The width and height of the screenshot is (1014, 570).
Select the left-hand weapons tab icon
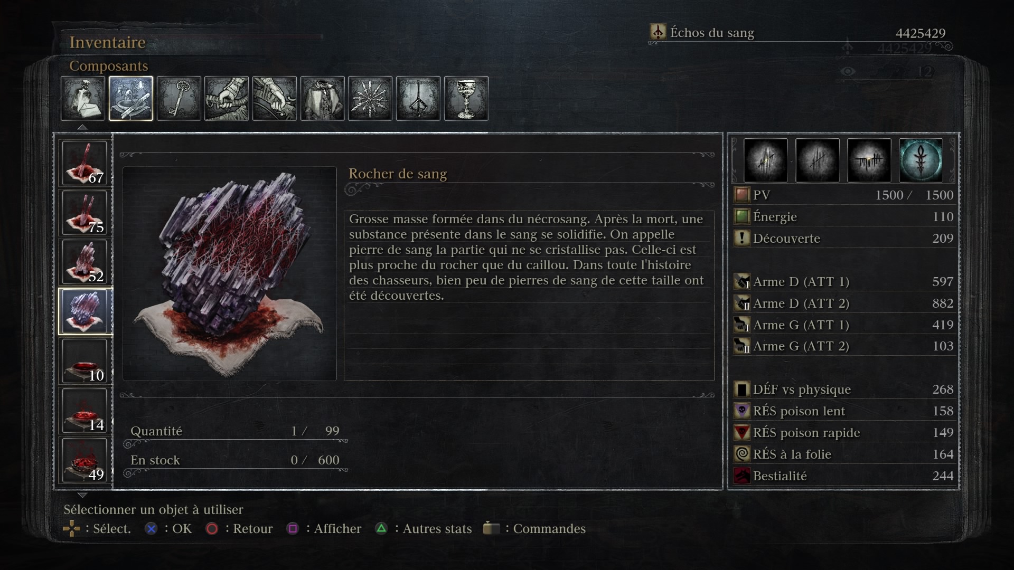point(275,99)
